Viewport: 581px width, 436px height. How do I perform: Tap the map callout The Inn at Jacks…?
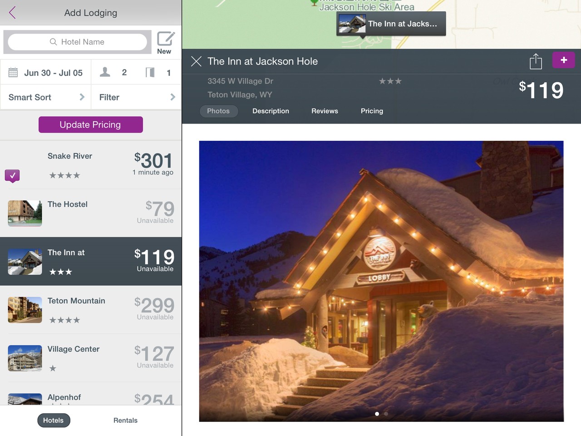click(391, 24)
